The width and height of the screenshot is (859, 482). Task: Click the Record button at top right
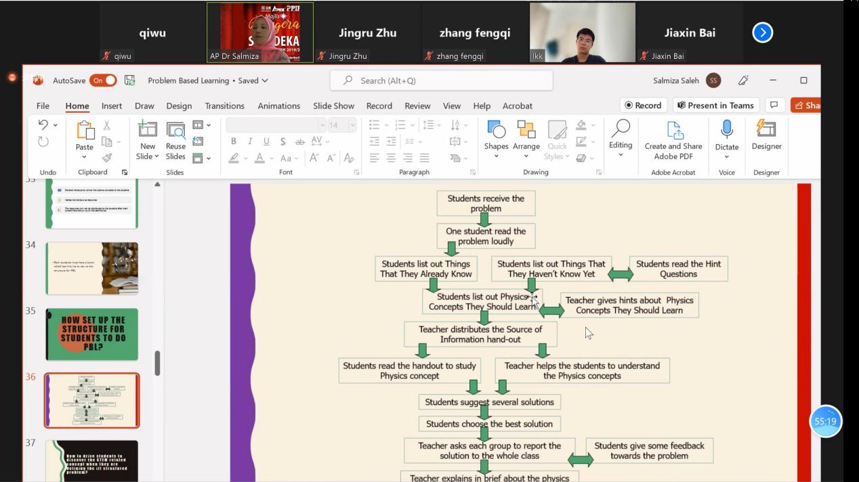click(643, 105)
